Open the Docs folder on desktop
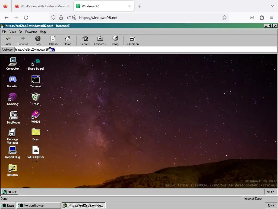 (x=36, y=134)
